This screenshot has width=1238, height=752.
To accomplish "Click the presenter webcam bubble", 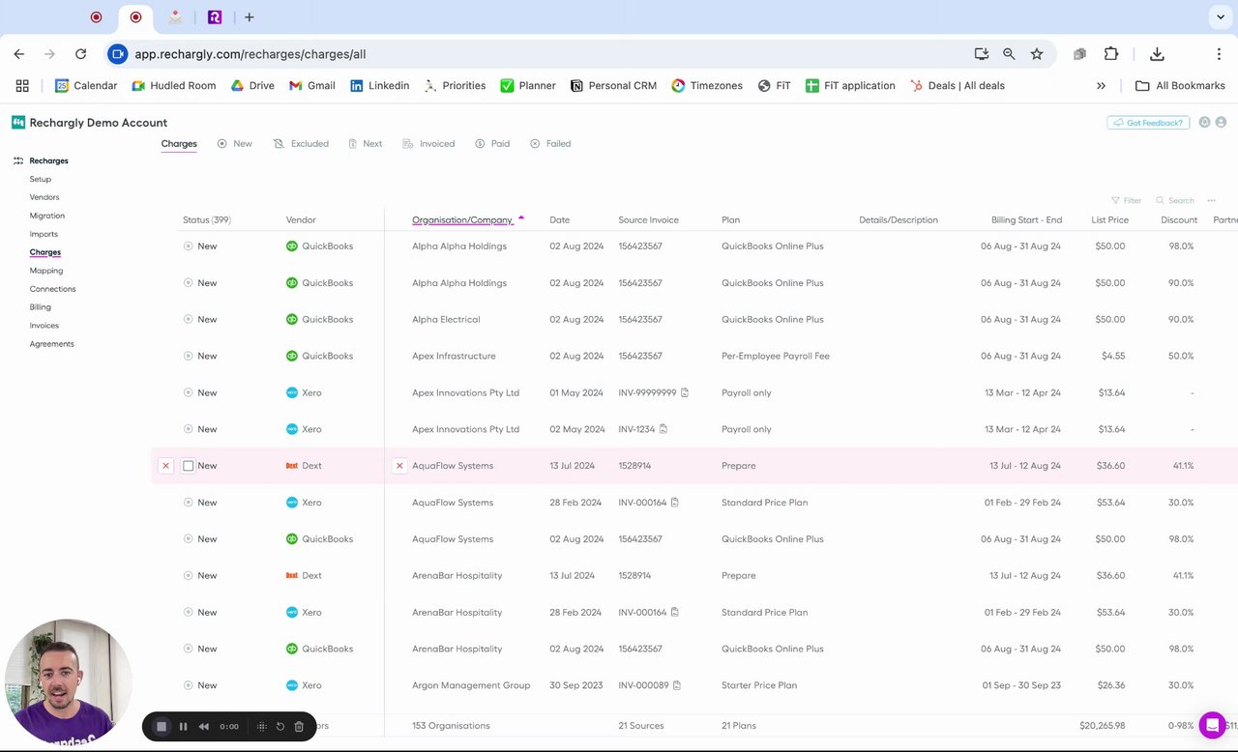I will point(68,681).
